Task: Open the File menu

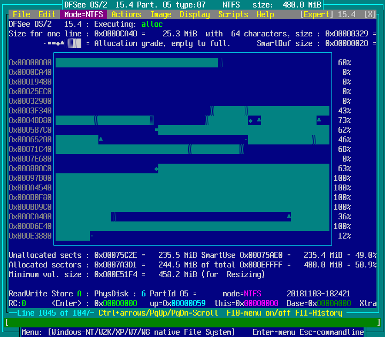Action: point(21,14)
